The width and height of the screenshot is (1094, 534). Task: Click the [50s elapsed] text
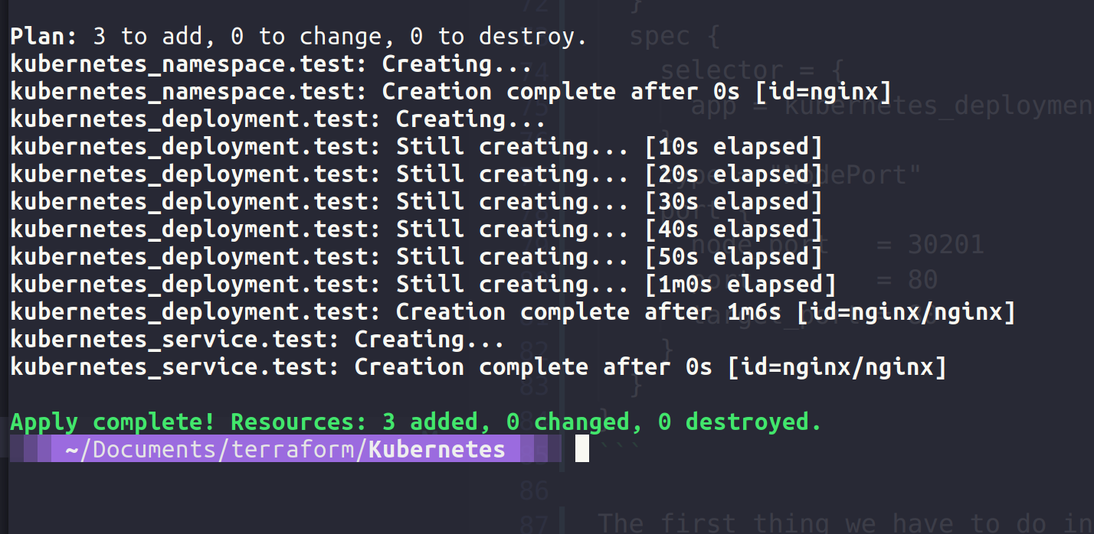[734, 257]
